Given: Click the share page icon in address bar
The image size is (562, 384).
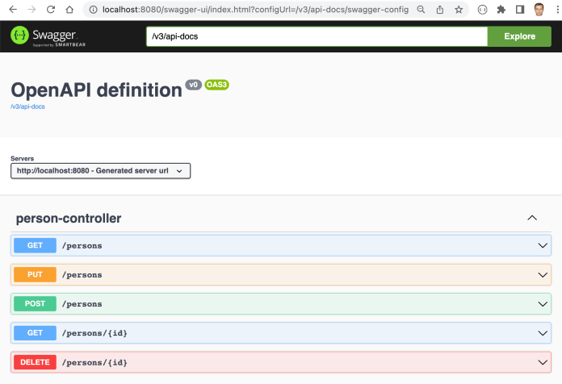Looking at the screenshot, I should pos(439,10).
